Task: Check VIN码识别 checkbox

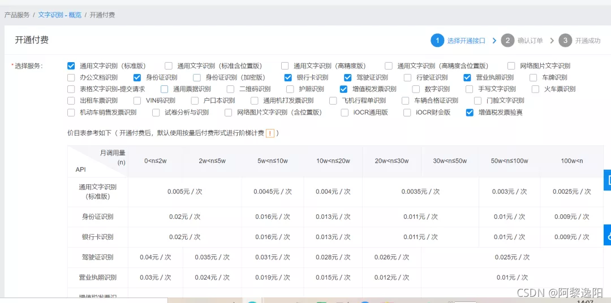Action: tap(137, 101)
